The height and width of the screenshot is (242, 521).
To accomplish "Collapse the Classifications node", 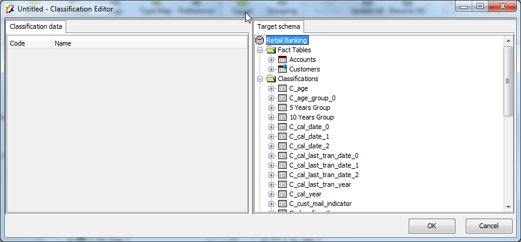I will 260,79.
